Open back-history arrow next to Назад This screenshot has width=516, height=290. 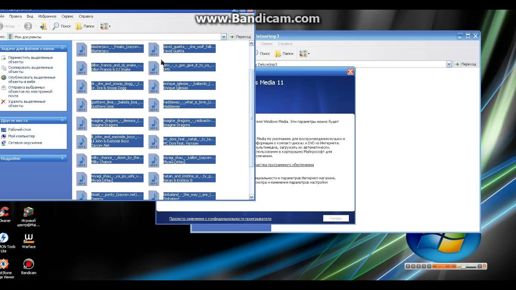click(19, 26)
